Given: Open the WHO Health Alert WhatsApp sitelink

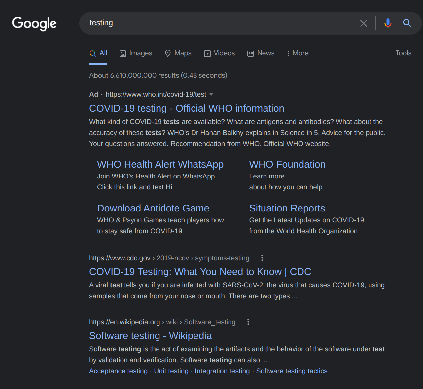Looking at the screenshot, I should coord(160,164).
